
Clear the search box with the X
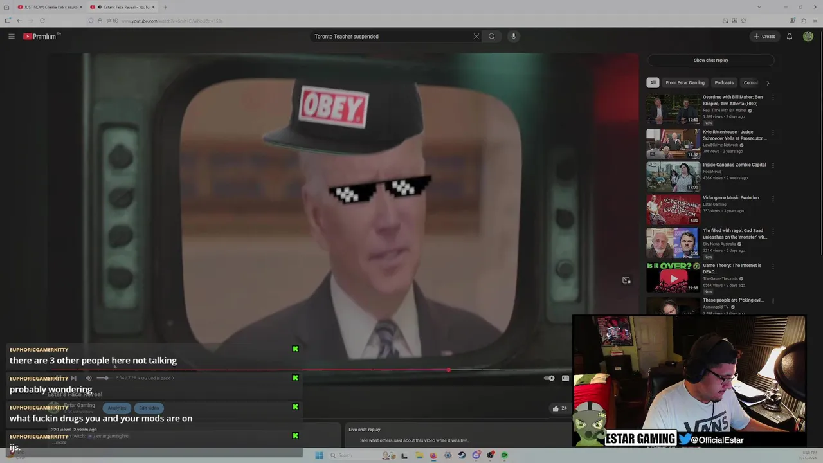pos(476,37)
